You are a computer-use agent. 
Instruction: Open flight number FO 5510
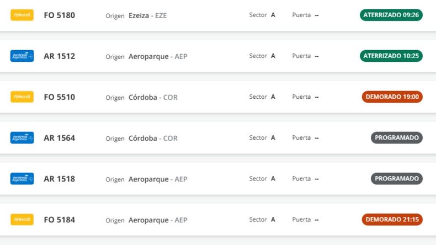click(59, 97)
